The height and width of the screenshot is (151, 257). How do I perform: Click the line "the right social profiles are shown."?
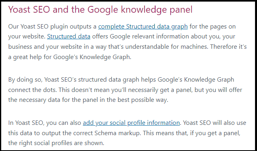coord(56,143)
